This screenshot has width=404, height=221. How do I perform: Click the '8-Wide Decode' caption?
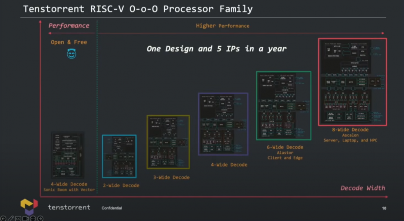pyautogui.click(x=350, y=130)
